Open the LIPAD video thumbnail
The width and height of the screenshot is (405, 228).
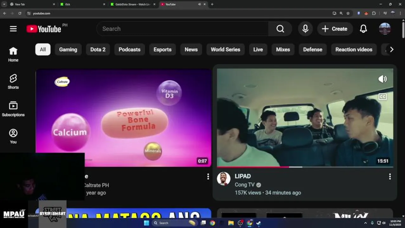point(305,117)
